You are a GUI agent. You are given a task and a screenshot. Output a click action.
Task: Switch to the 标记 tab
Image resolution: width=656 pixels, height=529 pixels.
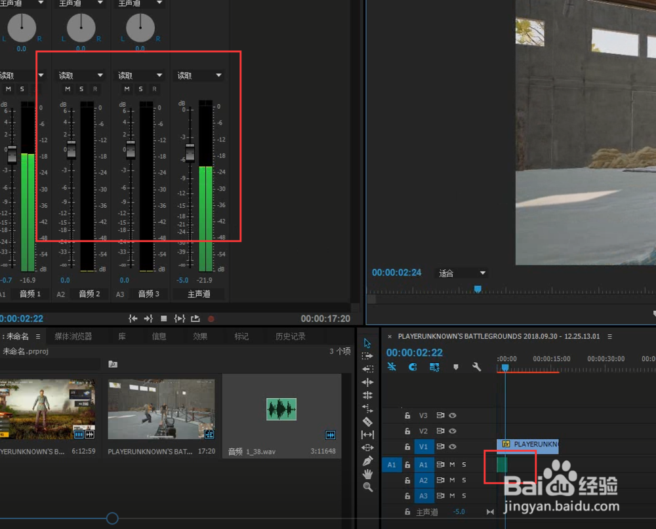click(x=241, y=336)
